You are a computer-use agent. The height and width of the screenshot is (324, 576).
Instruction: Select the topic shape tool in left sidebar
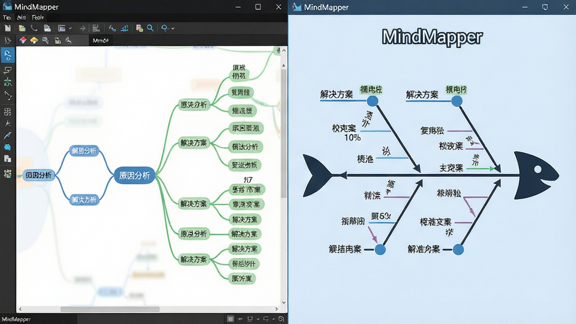point(8,70)
